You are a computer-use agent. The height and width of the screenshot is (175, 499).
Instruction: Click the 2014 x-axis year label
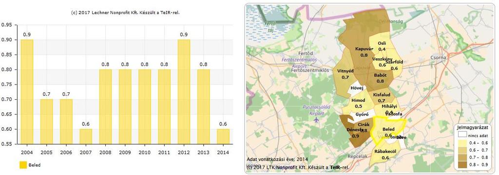[x=223, y=153]
